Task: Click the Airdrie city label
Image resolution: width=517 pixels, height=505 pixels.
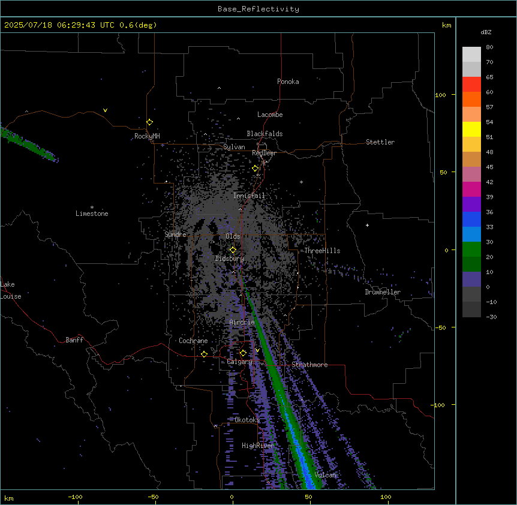Action: click(x=242, y=323)
